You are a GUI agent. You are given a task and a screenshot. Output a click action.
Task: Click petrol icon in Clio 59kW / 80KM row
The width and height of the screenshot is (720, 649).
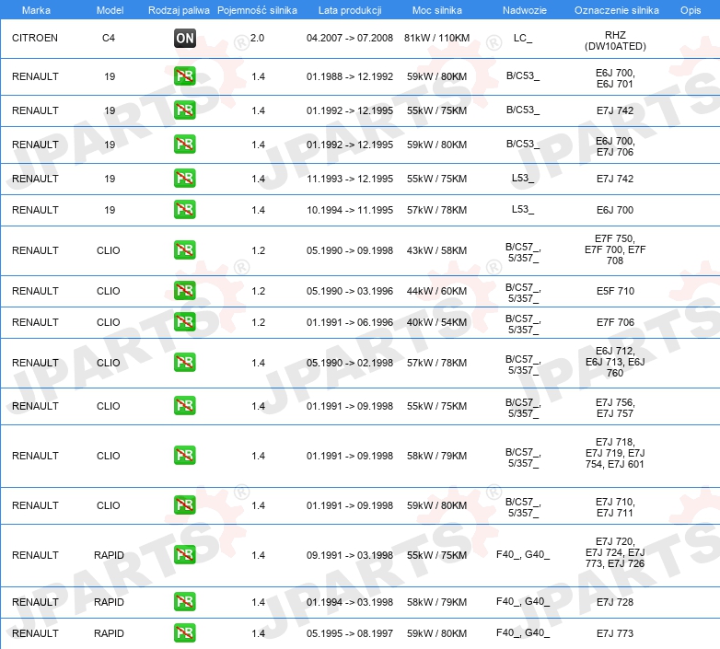click(x=185, y=504)
